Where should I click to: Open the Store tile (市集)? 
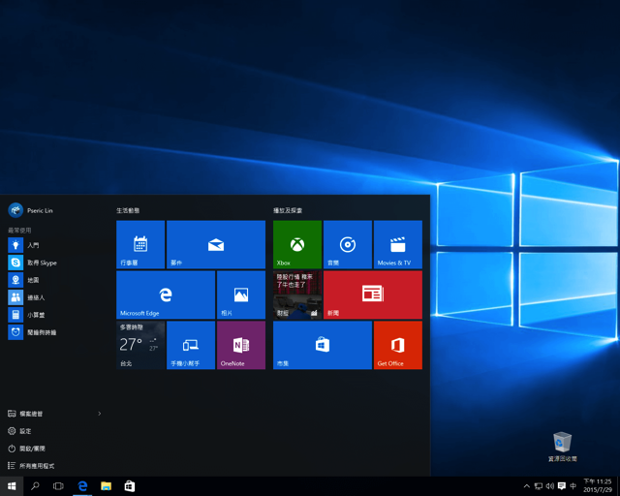point(323,345)
